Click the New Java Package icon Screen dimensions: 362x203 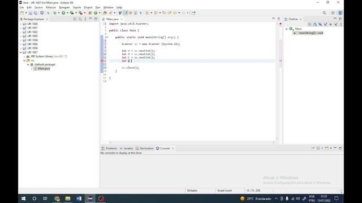(90, 13)
